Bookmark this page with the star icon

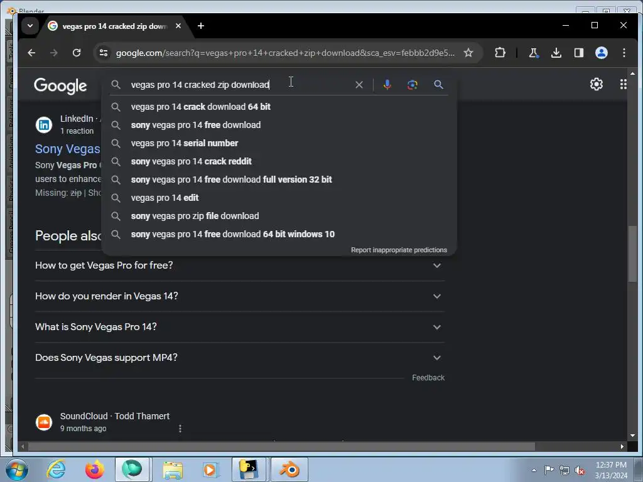468,53
